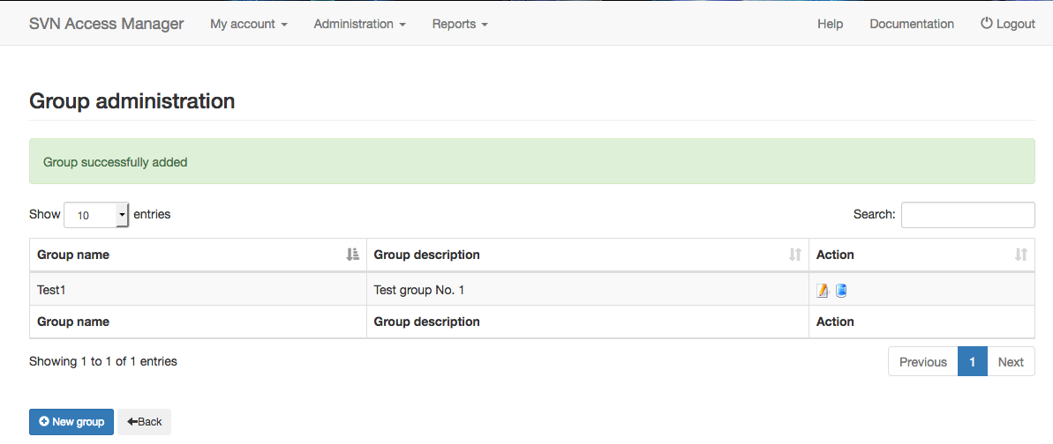Change the Show entries count selector

click(96, 215)
